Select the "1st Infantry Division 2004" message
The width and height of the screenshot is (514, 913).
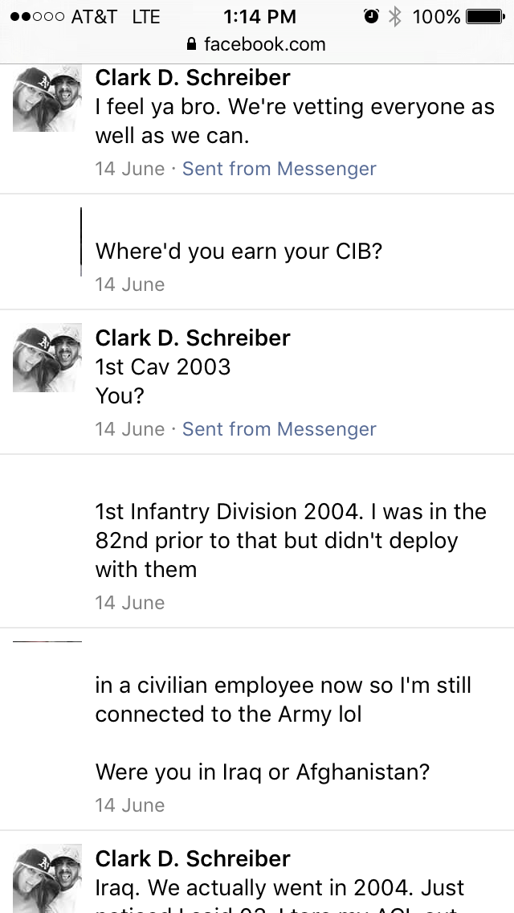coord(291,540)
